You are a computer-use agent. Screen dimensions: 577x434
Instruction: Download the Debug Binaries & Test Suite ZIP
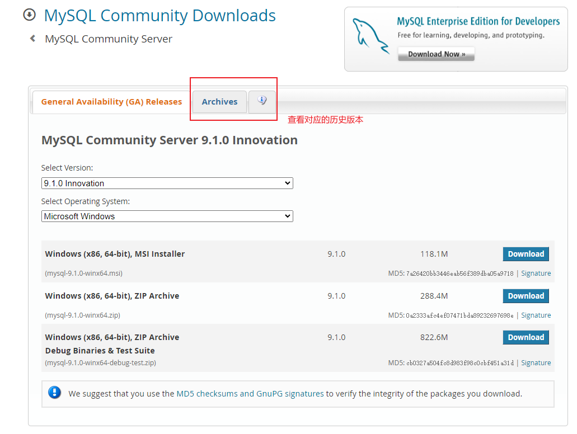[x=526, y=337]
